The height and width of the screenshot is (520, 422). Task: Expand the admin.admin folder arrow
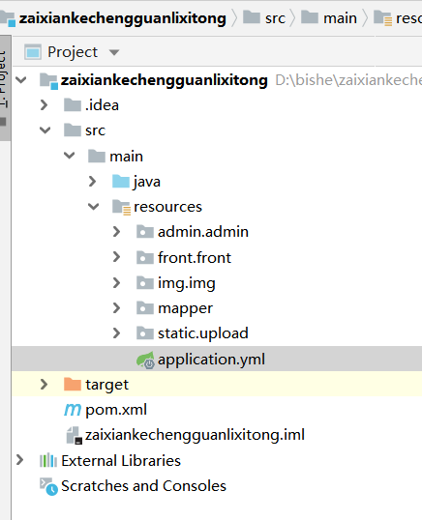pos(116,231)
